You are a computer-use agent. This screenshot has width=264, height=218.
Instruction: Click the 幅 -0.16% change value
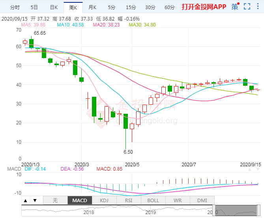pos(129,19)
